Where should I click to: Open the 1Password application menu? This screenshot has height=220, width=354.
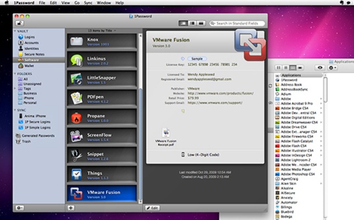tap(24, 3)
